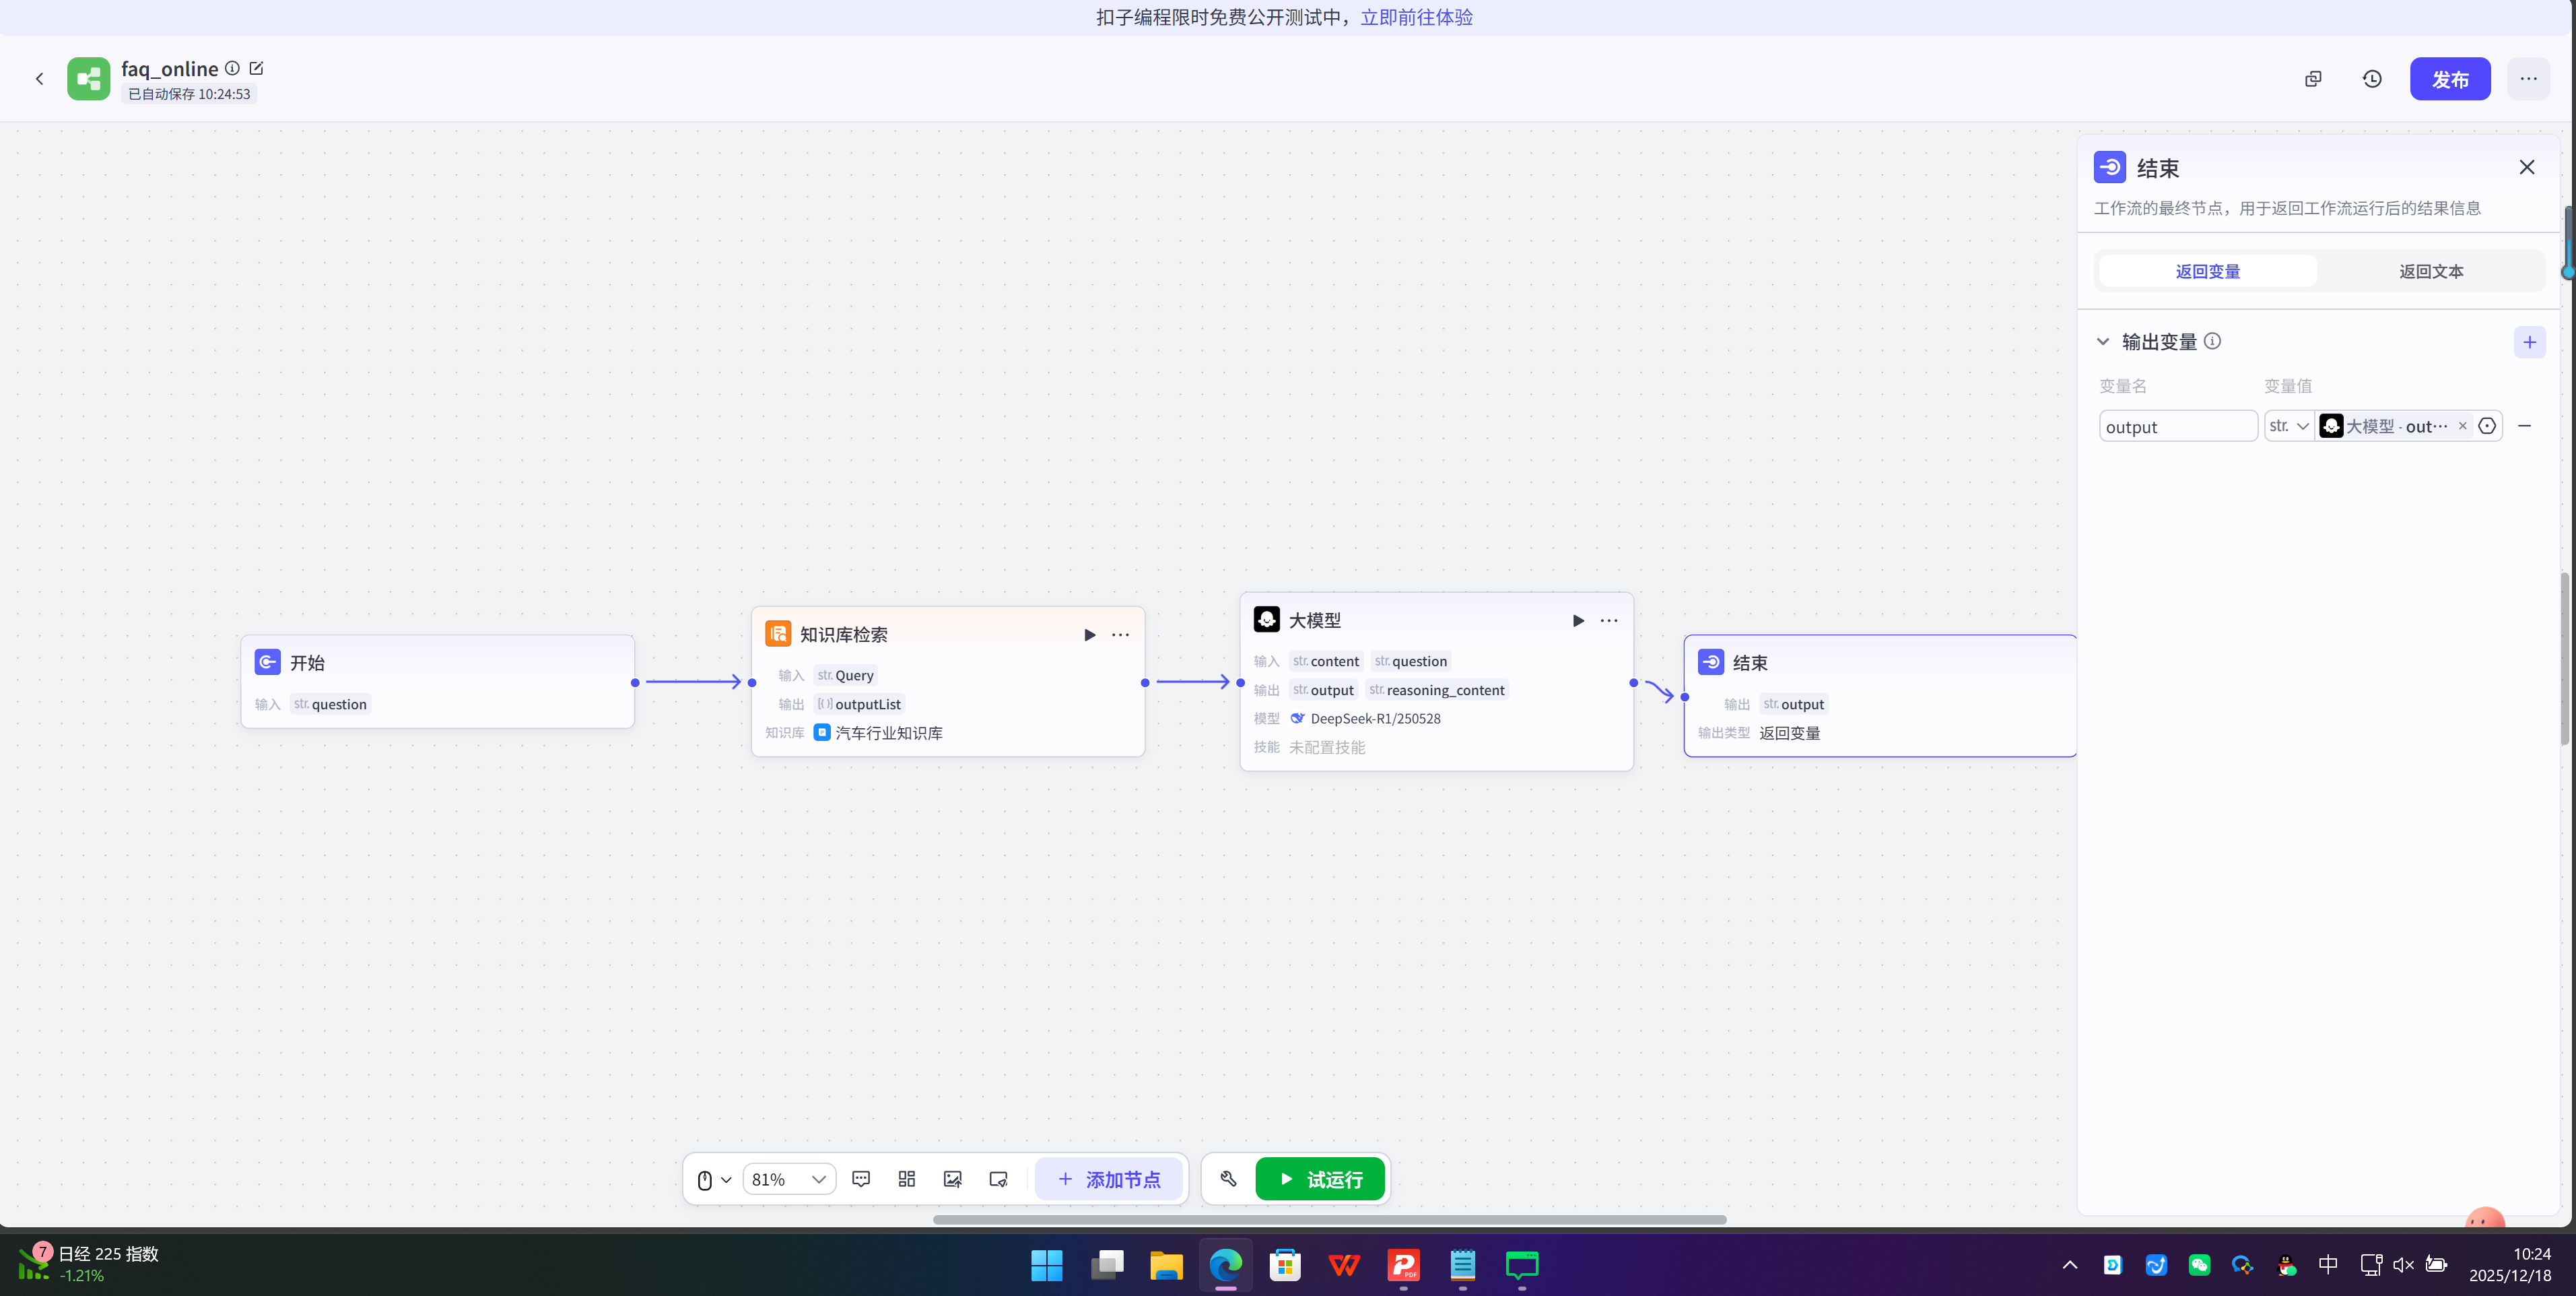Click the 发布 publish button

coord(2449,79)
